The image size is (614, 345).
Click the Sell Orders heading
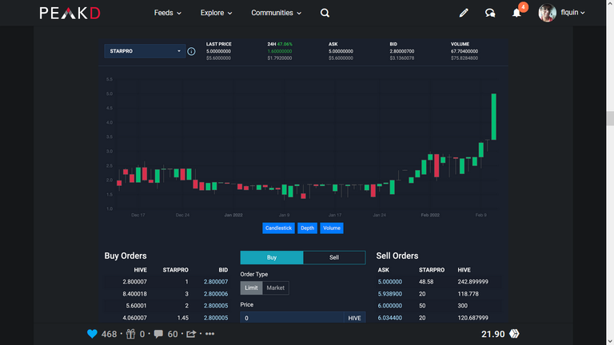click(397, 256)
